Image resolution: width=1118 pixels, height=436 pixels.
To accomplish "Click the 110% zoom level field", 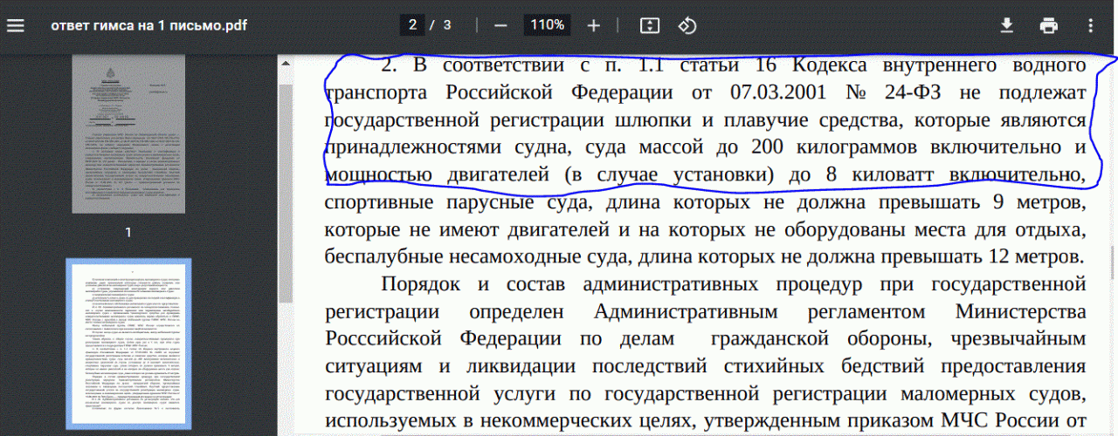I will pos(547,25).
